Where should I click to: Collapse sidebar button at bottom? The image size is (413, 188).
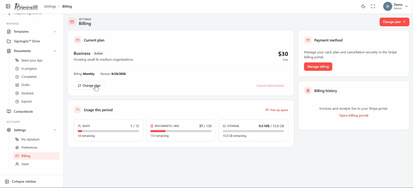pyautogui.click(x=21, y=181)
